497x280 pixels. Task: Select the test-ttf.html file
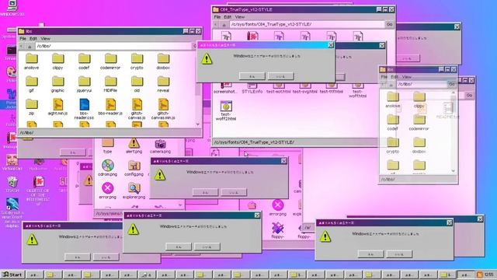pyautogui.click(x=332, y=88)
